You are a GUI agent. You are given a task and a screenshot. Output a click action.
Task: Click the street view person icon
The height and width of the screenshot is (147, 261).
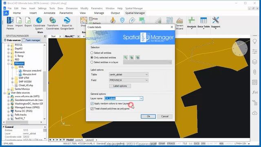113,20
